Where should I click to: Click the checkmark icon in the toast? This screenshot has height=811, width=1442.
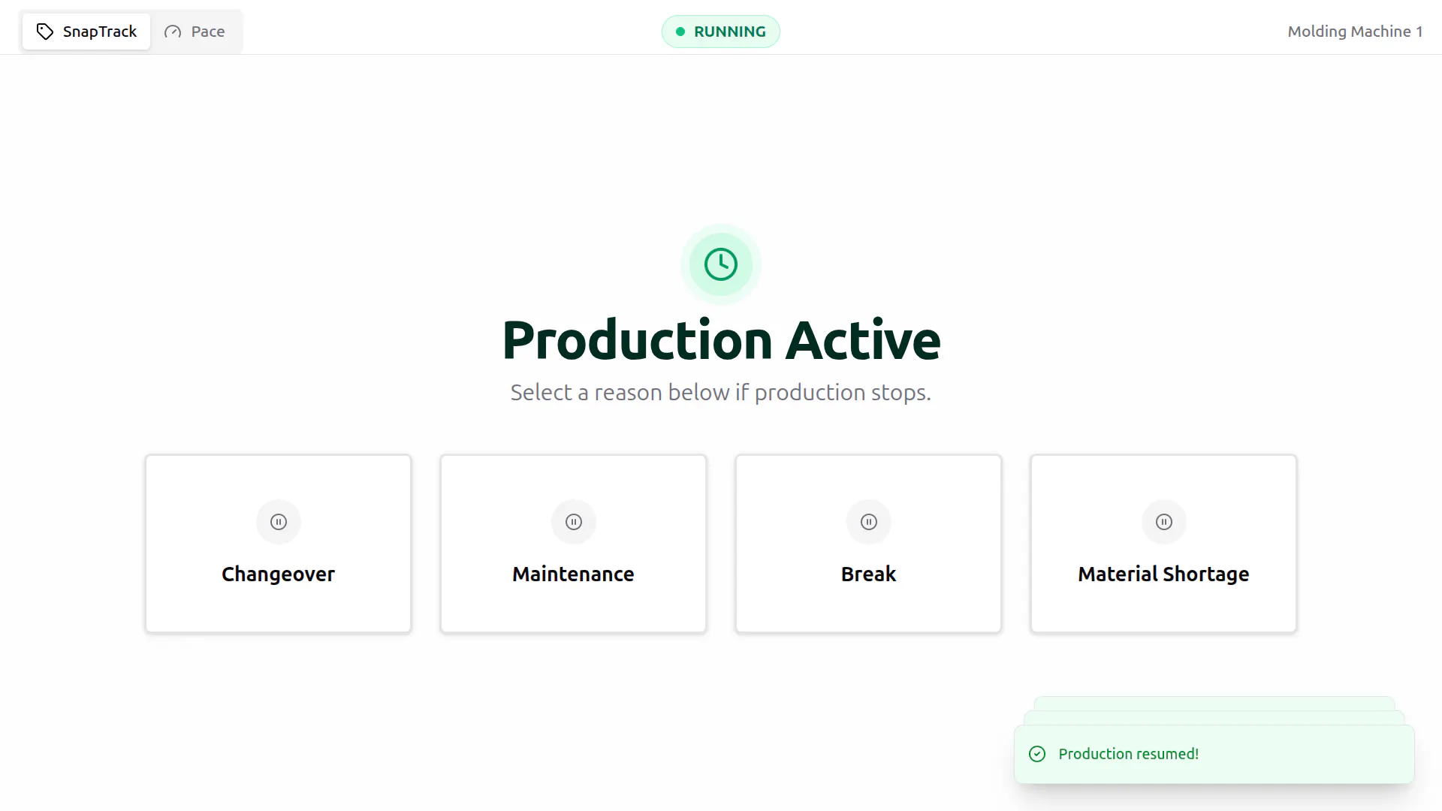(1037, 754)
